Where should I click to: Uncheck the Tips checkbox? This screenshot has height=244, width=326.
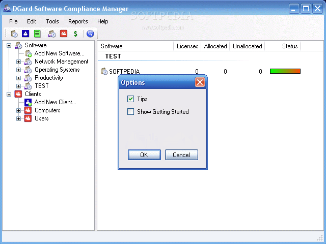pyautogui.click(x=130, y=99)
